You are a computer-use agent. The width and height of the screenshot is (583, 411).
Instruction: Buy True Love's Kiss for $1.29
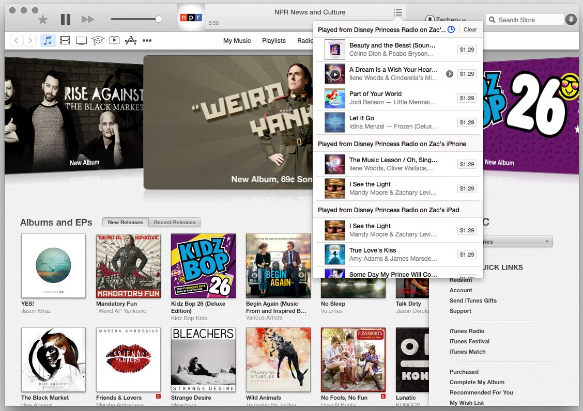467,255
